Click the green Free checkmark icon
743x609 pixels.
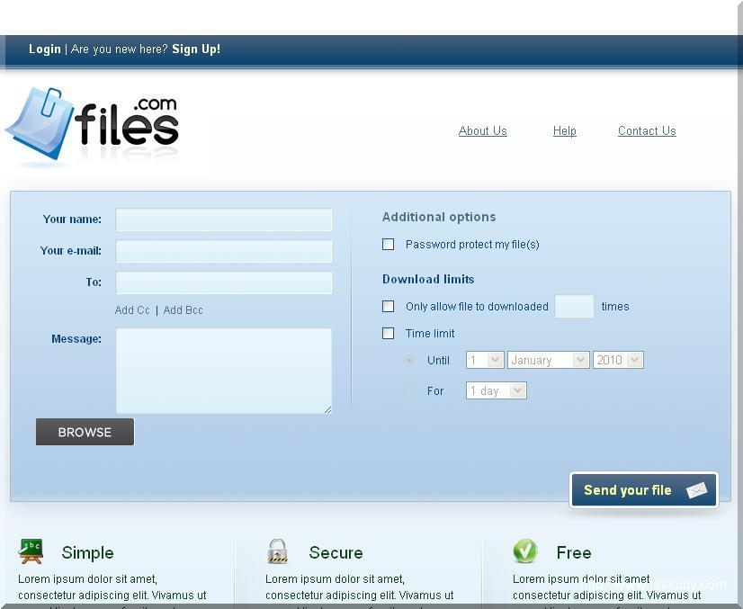pyautogui.click(x=525, y=551)
